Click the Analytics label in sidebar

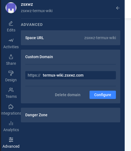click(11, 130)
